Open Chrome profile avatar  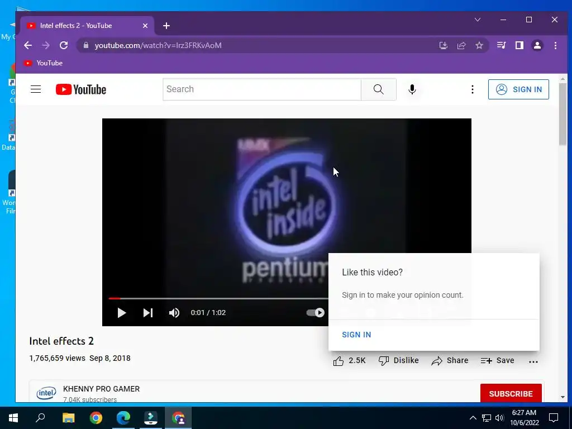pyautogui.click(x=537, y=45)
